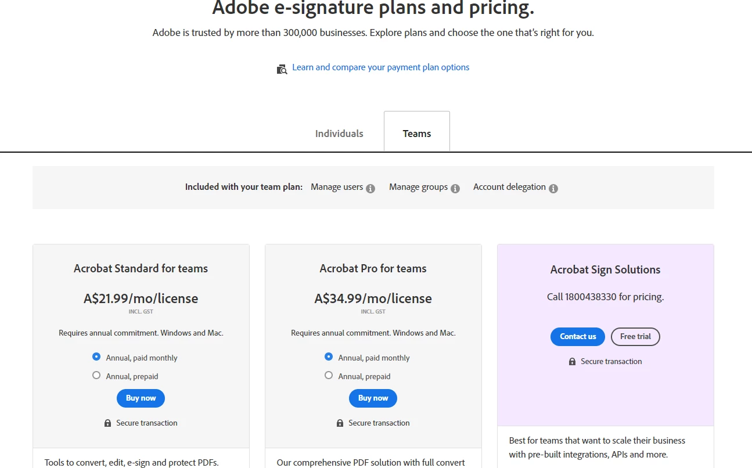
Task: Click the Acrobat Pro for teams heading
Action: [x=373, y=268]
